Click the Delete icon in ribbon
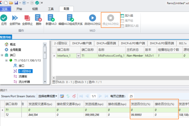The width and height of the screenshot is (189, 126). [x=38, y=18]
